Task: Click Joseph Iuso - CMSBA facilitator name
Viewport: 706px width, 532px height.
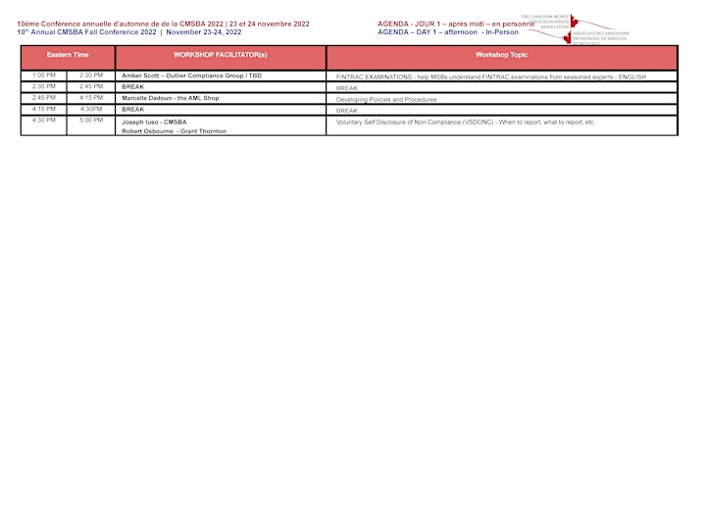Action: (154, 121)
